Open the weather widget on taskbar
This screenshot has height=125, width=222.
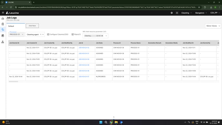click(x=6, y=122)
